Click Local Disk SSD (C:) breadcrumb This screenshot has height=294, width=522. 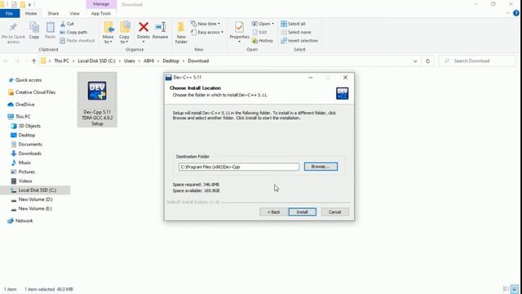coord(96,61)
